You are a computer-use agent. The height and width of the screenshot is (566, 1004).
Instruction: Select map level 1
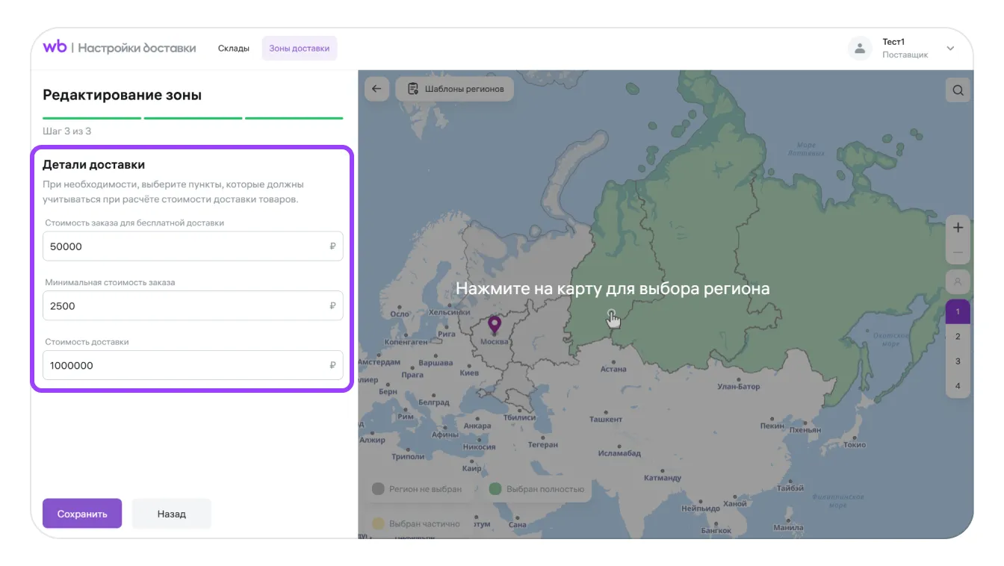(x=958, y=311)
